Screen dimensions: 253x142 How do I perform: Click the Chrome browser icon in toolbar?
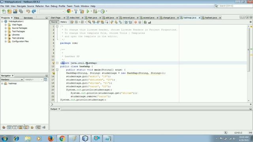(69, 11)
